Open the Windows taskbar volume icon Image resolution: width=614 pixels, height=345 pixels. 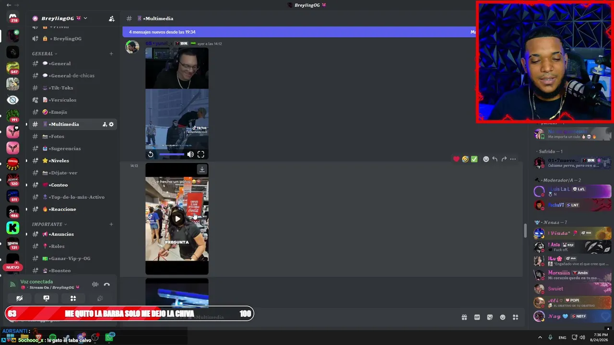[x=582, y=337]
